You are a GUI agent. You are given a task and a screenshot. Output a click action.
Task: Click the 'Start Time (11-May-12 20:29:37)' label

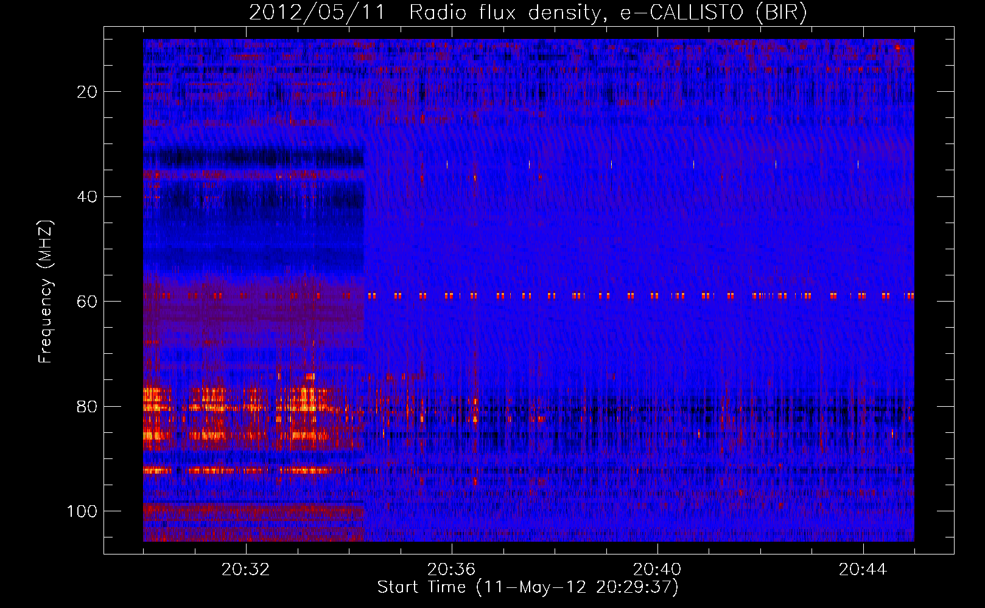[x=528, y=587]
